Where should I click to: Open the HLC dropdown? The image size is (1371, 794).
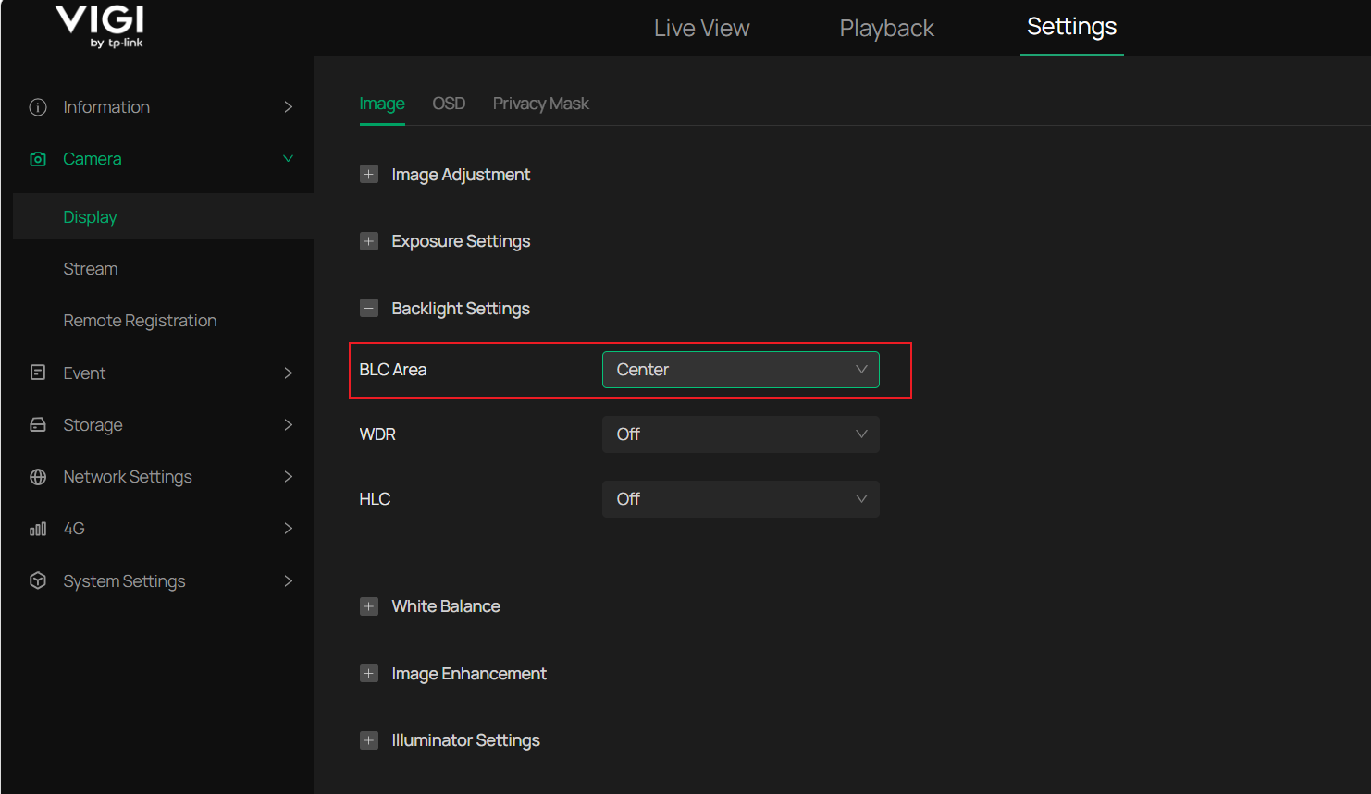741,499
